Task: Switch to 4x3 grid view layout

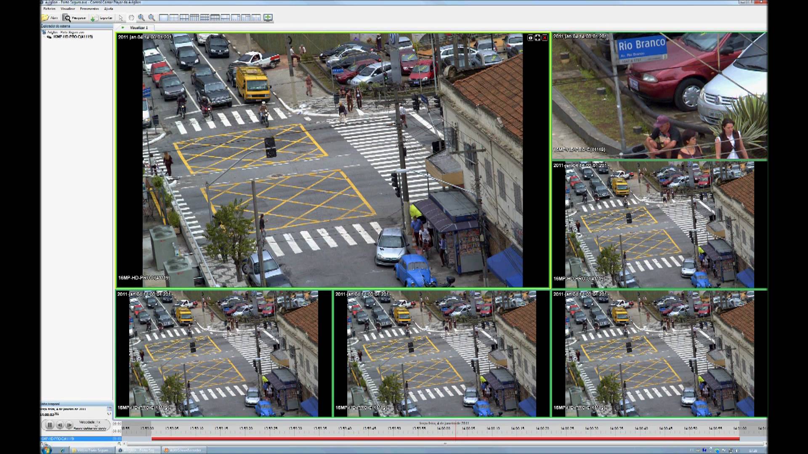Action: click(205, 18)
